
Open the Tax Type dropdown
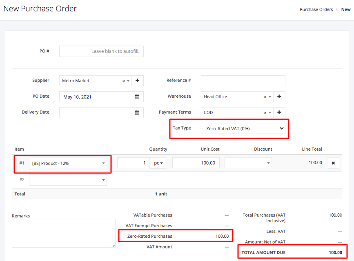click(244, 128)
